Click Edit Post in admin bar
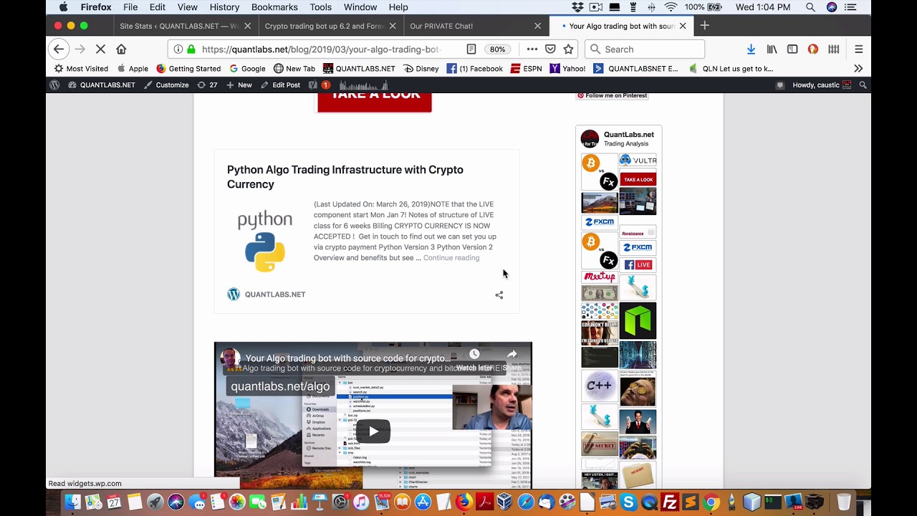 coord(280,85)
